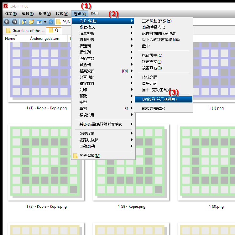Viewport: 235px width, 235px height.
Task: Click the 選項(X) menu
Action: (x=80, y=14)
